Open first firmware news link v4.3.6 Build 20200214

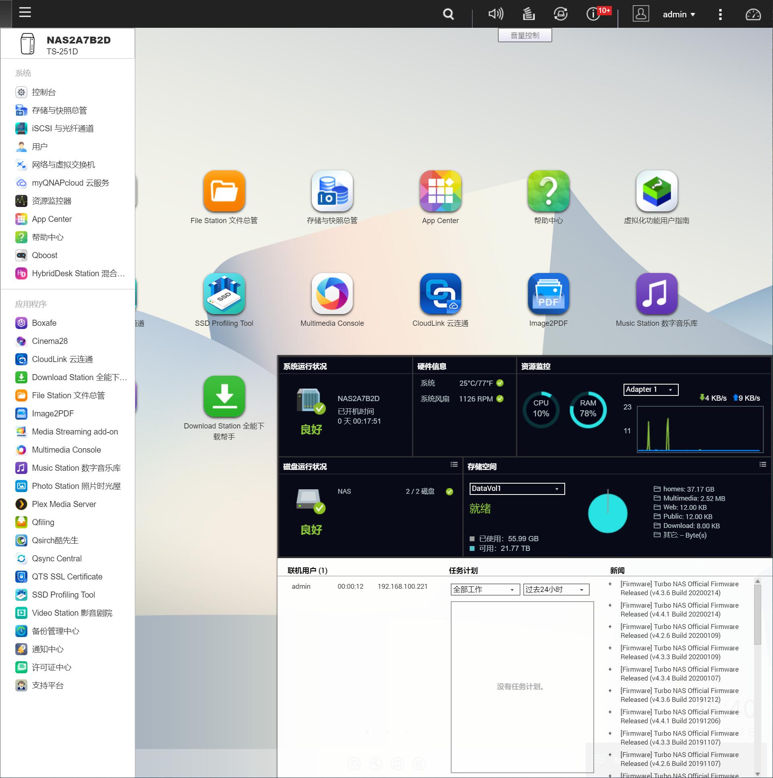(x=679, y=588)
